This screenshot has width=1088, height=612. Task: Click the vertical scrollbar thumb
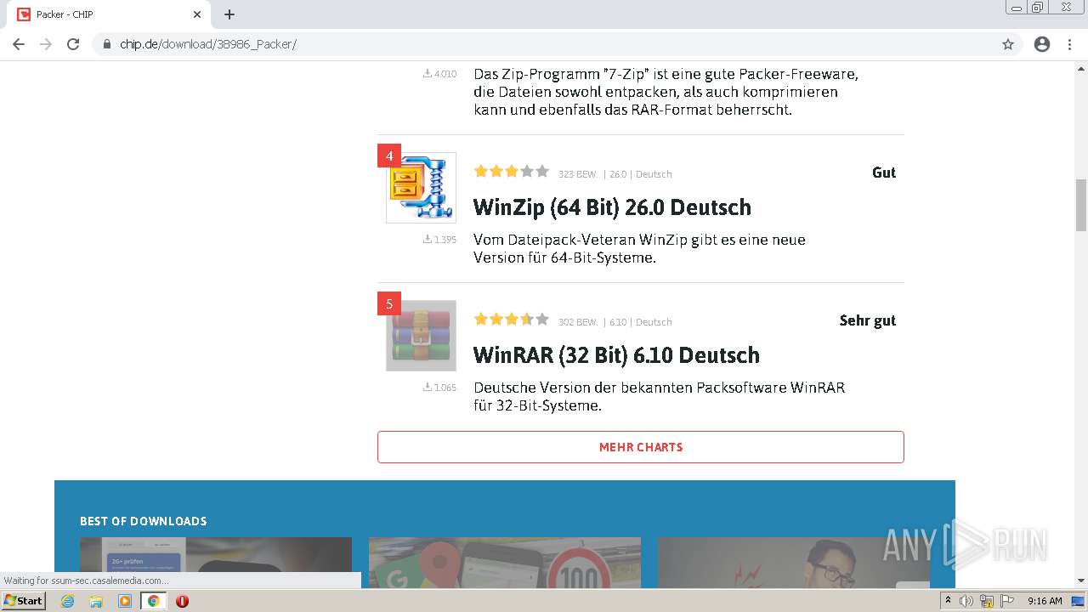click(x=1080, y=205)
